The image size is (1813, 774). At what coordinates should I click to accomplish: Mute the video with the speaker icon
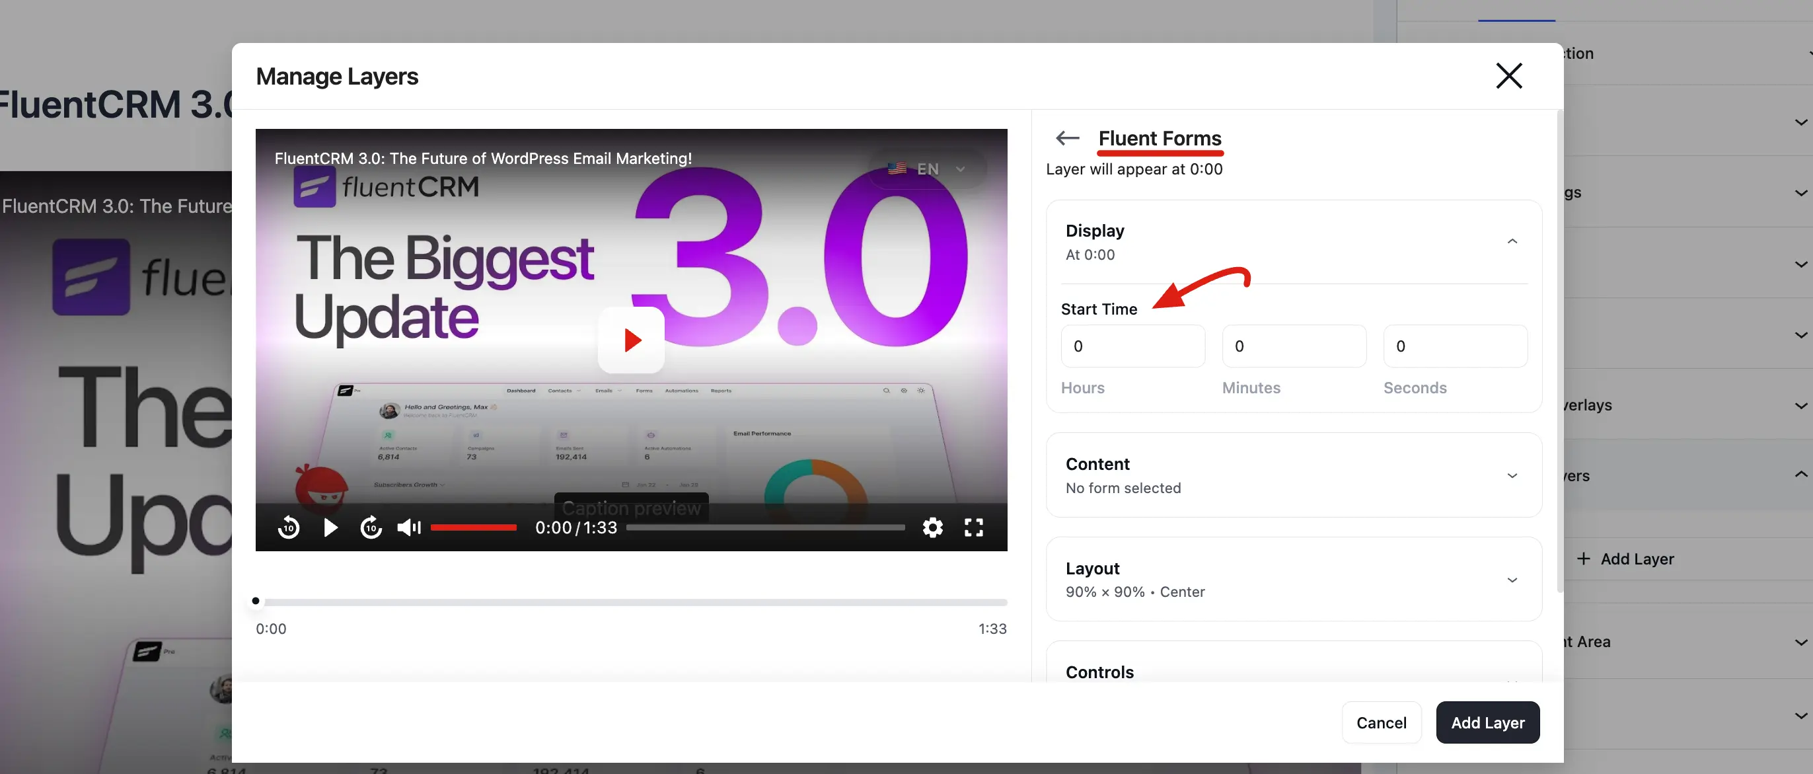click(409, 527)
